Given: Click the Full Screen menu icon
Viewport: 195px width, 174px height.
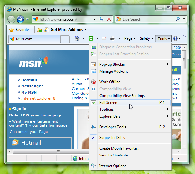Looking at the screenshot, I should click(93, 103).
